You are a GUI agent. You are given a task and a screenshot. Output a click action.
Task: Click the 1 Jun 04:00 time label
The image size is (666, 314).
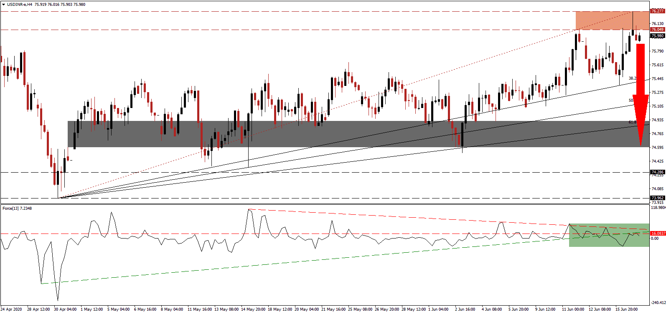click(439, 309)
